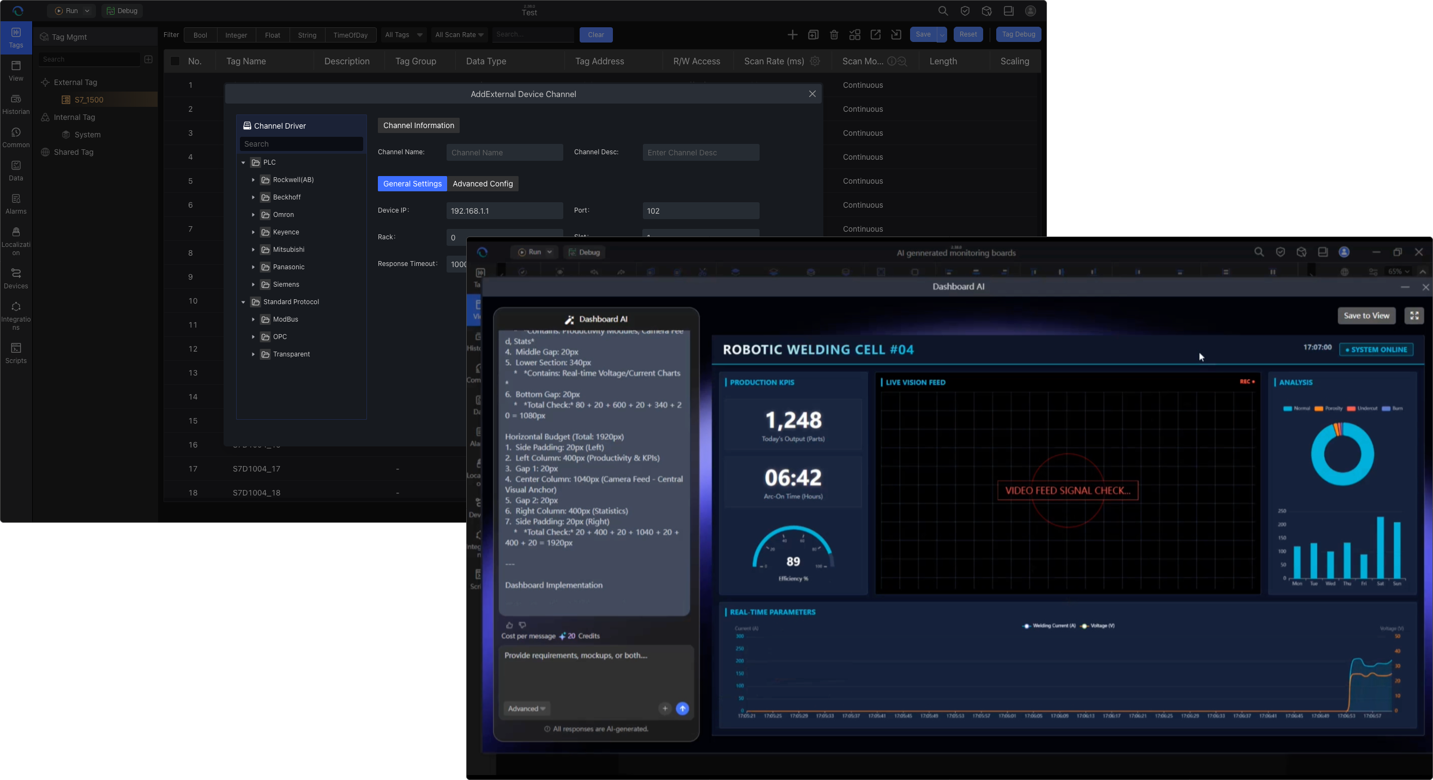Screen dimensions: 1433x780
Task: Click the export tags icon
Action: point(876,35)
